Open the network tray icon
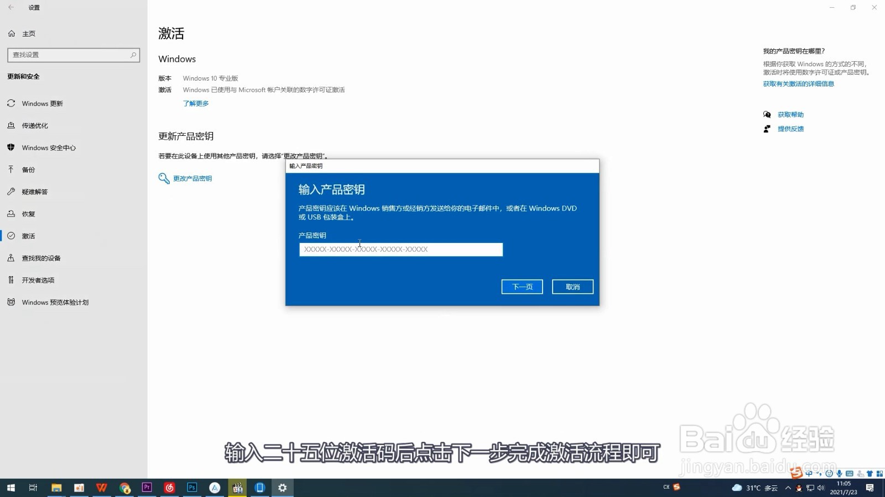The height and width of the screenshot is (497, 885). (810, 488)
